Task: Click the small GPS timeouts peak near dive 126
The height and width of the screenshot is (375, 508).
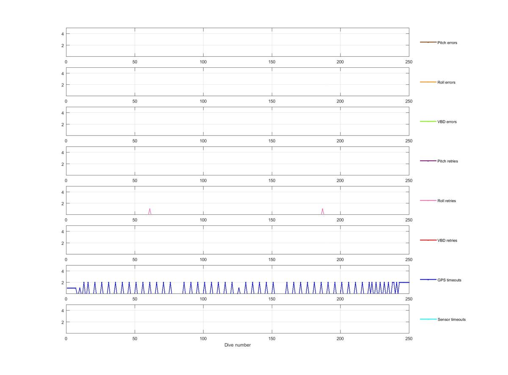Action: pos(239,291)
